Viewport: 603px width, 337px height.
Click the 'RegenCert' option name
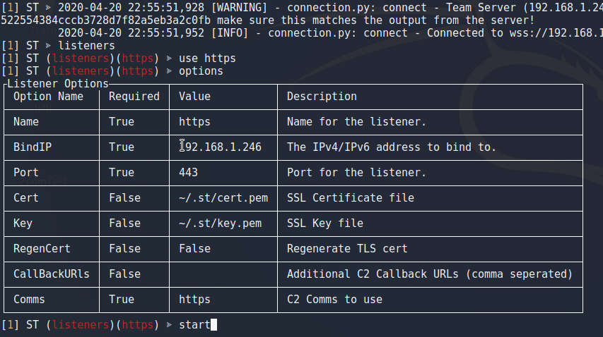42,248
